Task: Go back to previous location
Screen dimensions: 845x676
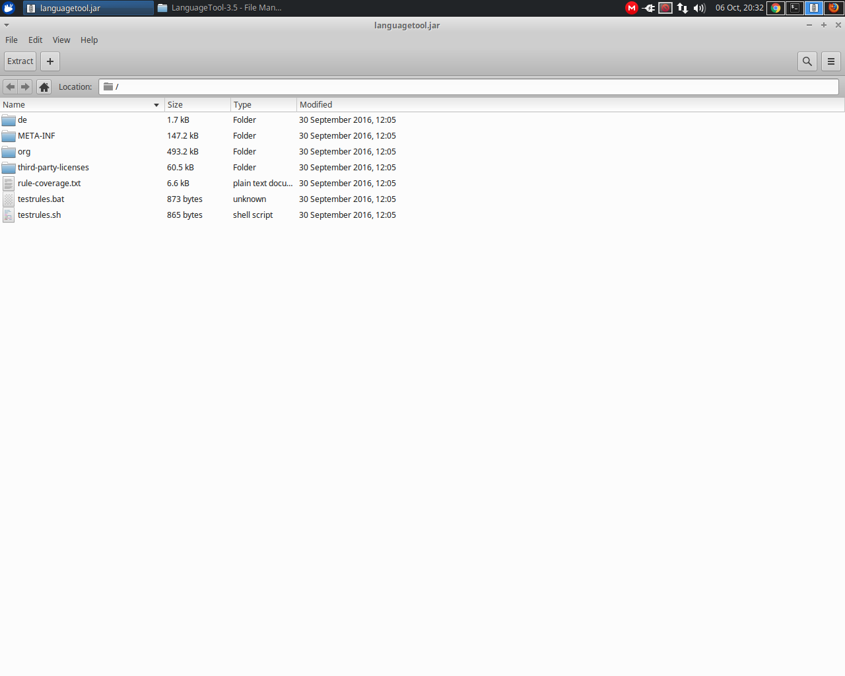Action: 10,86
